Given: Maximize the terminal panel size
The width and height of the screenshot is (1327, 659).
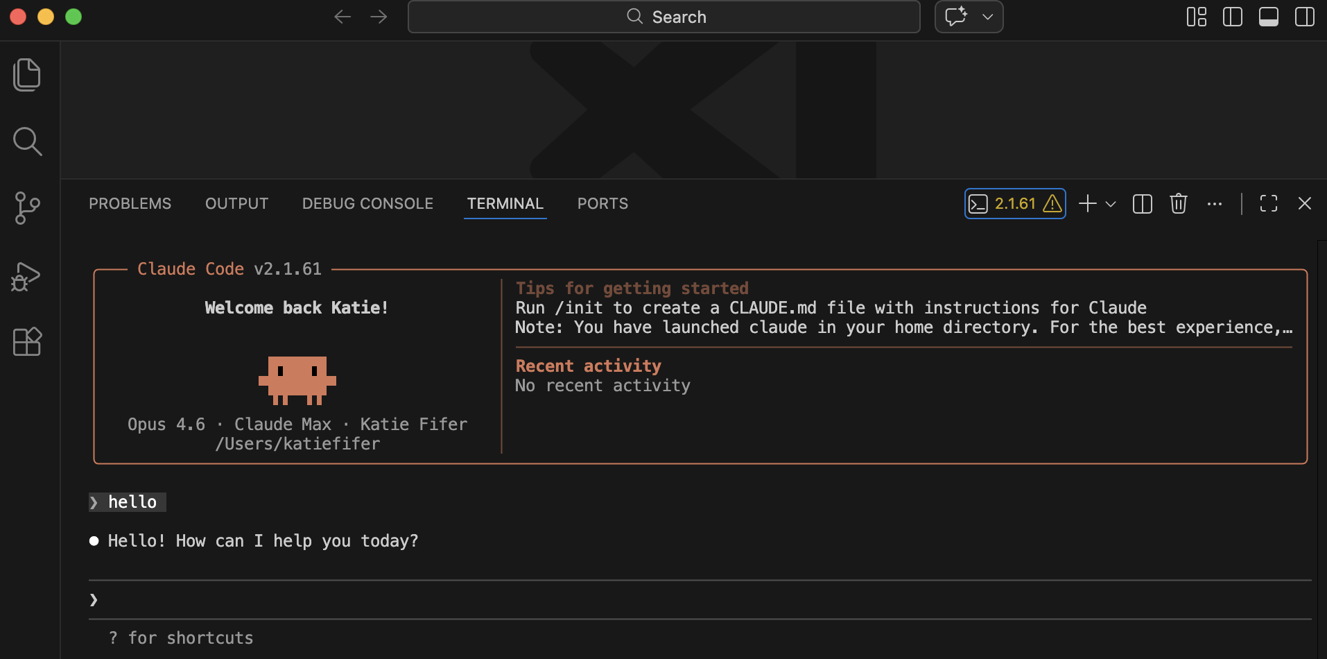Looking at the screenshot, I should [x=1269, y=203].
